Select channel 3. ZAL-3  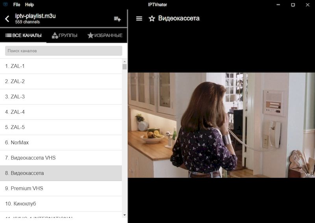pos(61,96)
